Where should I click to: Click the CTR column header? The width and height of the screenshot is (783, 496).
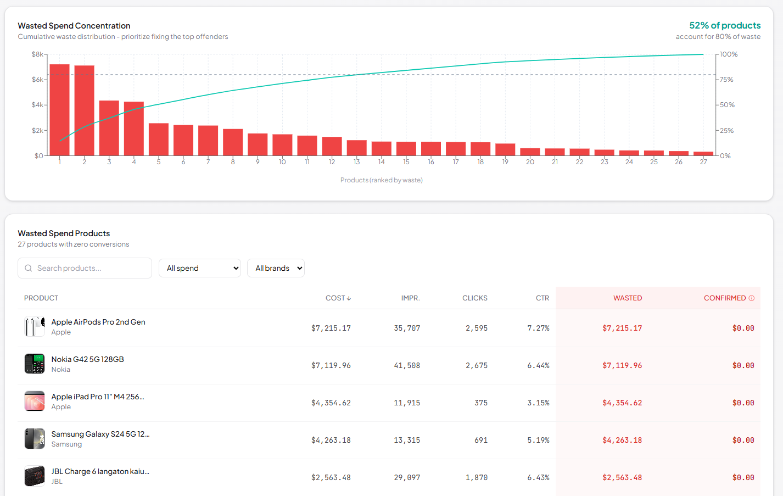coord(542,298)
